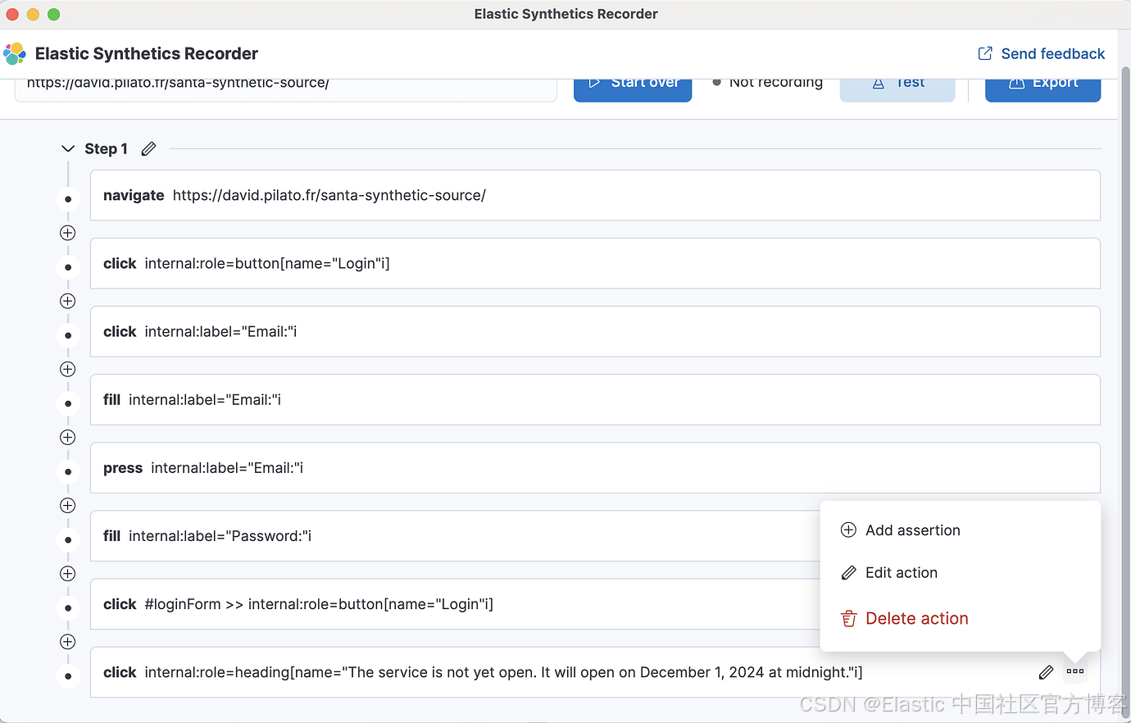This screenshot has height=723, width=1131.
Task: Select the navigate action row
Action: 595,195
